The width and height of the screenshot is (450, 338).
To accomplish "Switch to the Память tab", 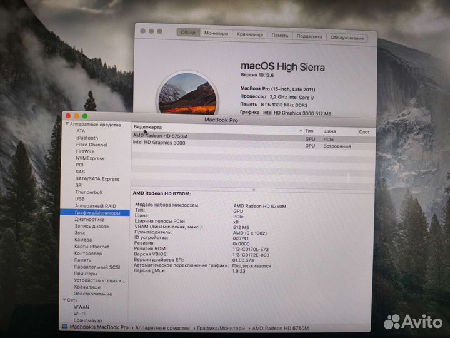I will pyautogui.click(x=280, y=35).
